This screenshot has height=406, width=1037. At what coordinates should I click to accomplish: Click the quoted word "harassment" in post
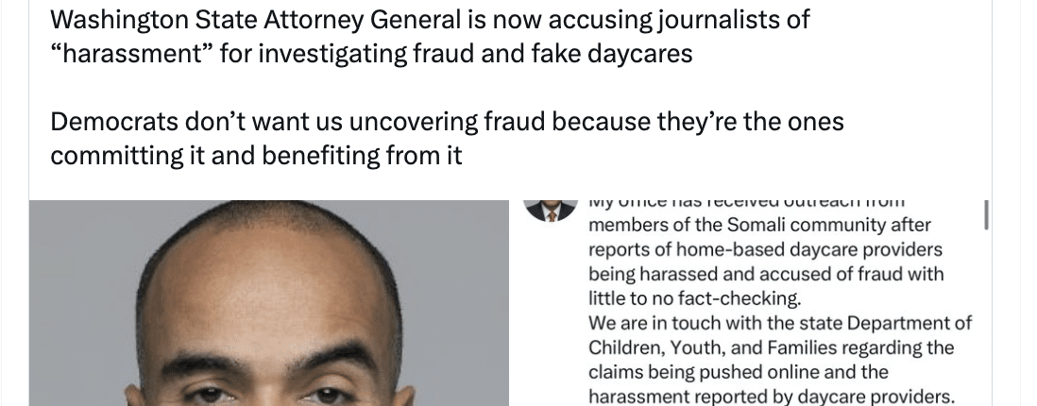click(x=135, y=54)
